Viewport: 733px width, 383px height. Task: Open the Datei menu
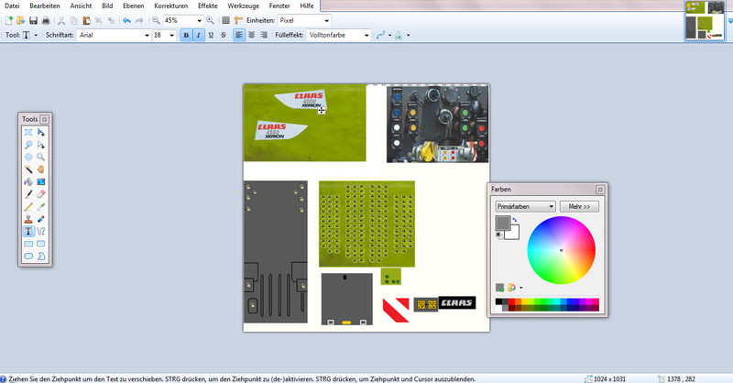tap(12, 5)
